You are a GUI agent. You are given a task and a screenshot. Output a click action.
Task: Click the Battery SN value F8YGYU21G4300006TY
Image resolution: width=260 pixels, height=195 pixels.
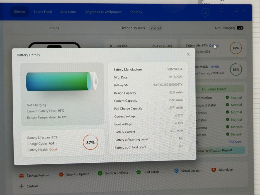(x=167, y=85)
